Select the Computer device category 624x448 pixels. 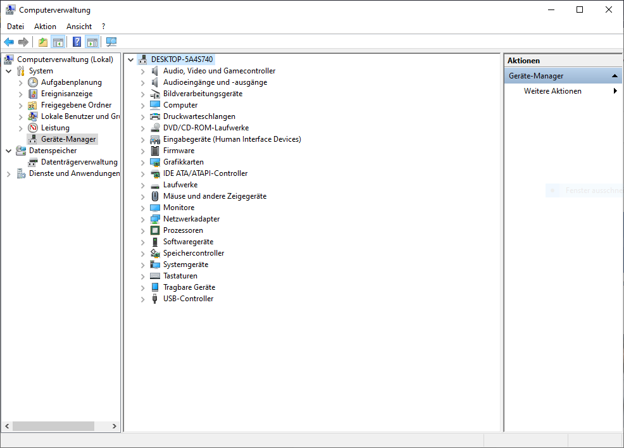tap(180, 105)
